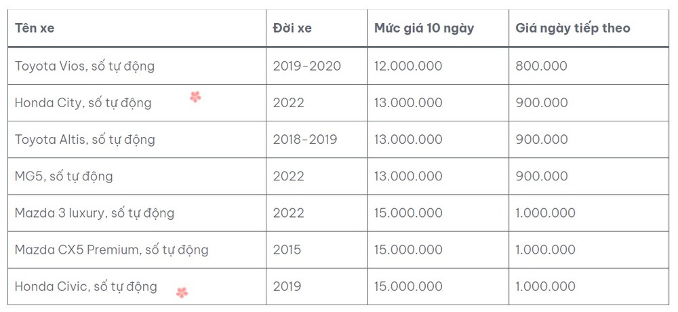Select the Honda Civic, số tự động text
The height and width of the screenshot is (312, 678).
click(86, 286)
